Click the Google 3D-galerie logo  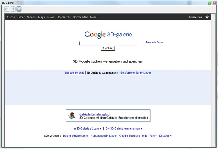tap(108, 35)
